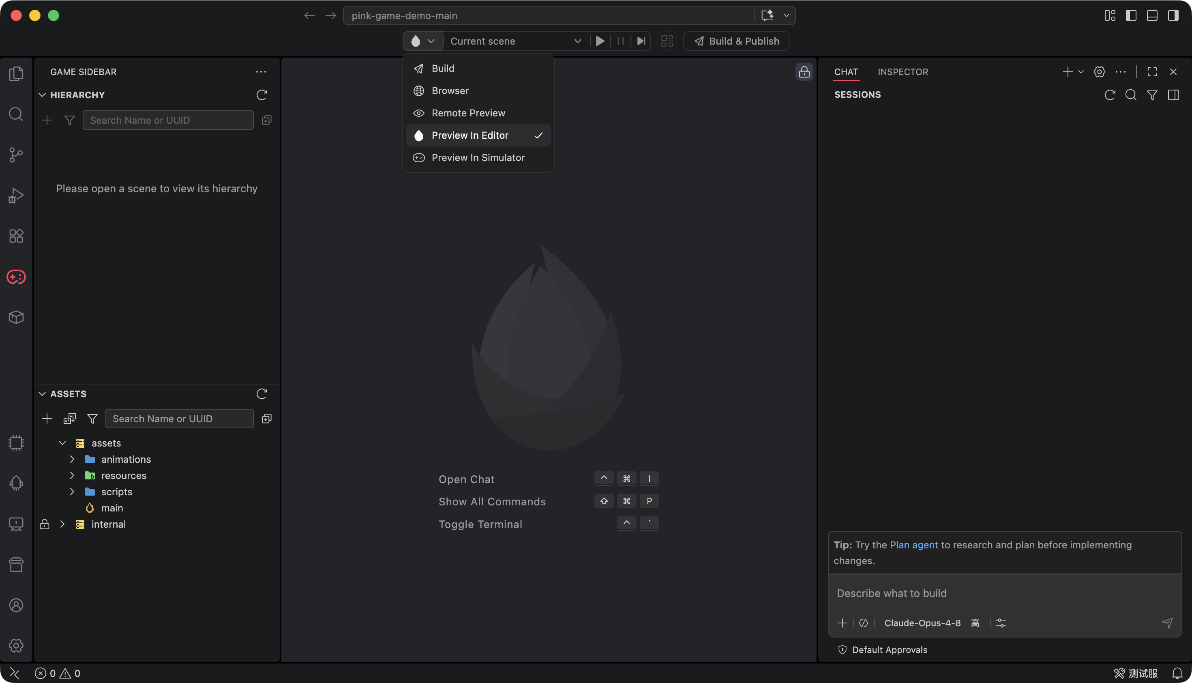Select the Game Sidebar gamepad icon
Image resolution: width=1192 pixels, height=683 pixels.
[x=16, y=277]
